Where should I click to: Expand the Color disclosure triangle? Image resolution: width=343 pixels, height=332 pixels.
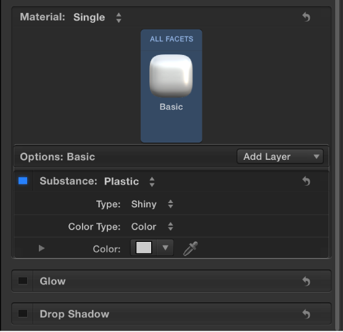click(x=41, y=248)
